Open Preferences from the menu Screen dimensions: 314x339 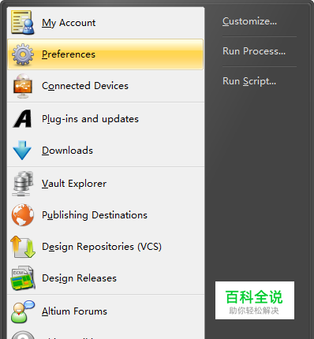106,54
